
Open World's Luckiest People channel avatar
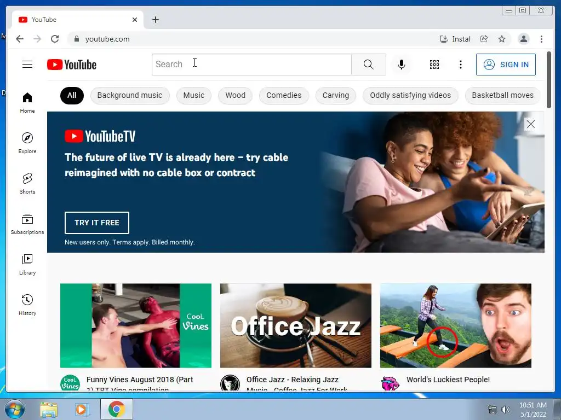pos(390,383)
